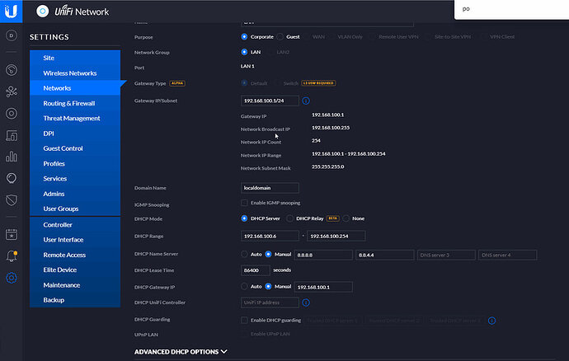Viewport: 569px width, 361px height.
Task: Select DHCP Relay mode radio button
Action: 289,218
